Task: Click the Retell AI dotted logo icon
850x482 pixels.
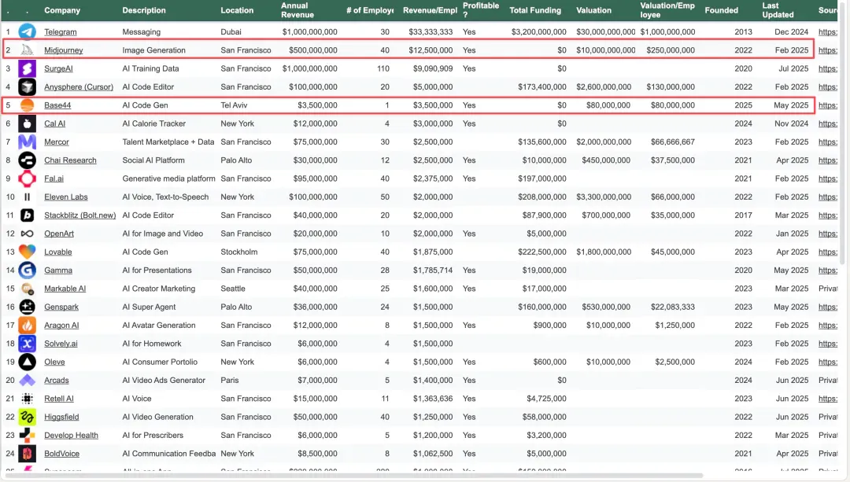Action: (27, 399)
